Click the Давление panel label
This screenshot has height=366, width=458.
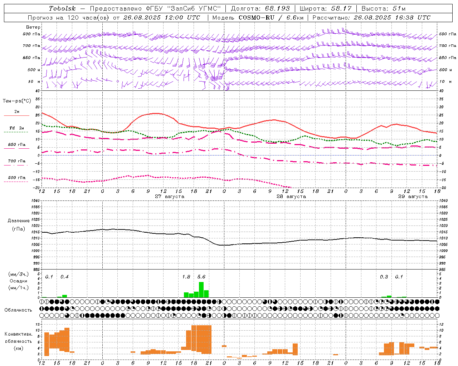[19, 221]
